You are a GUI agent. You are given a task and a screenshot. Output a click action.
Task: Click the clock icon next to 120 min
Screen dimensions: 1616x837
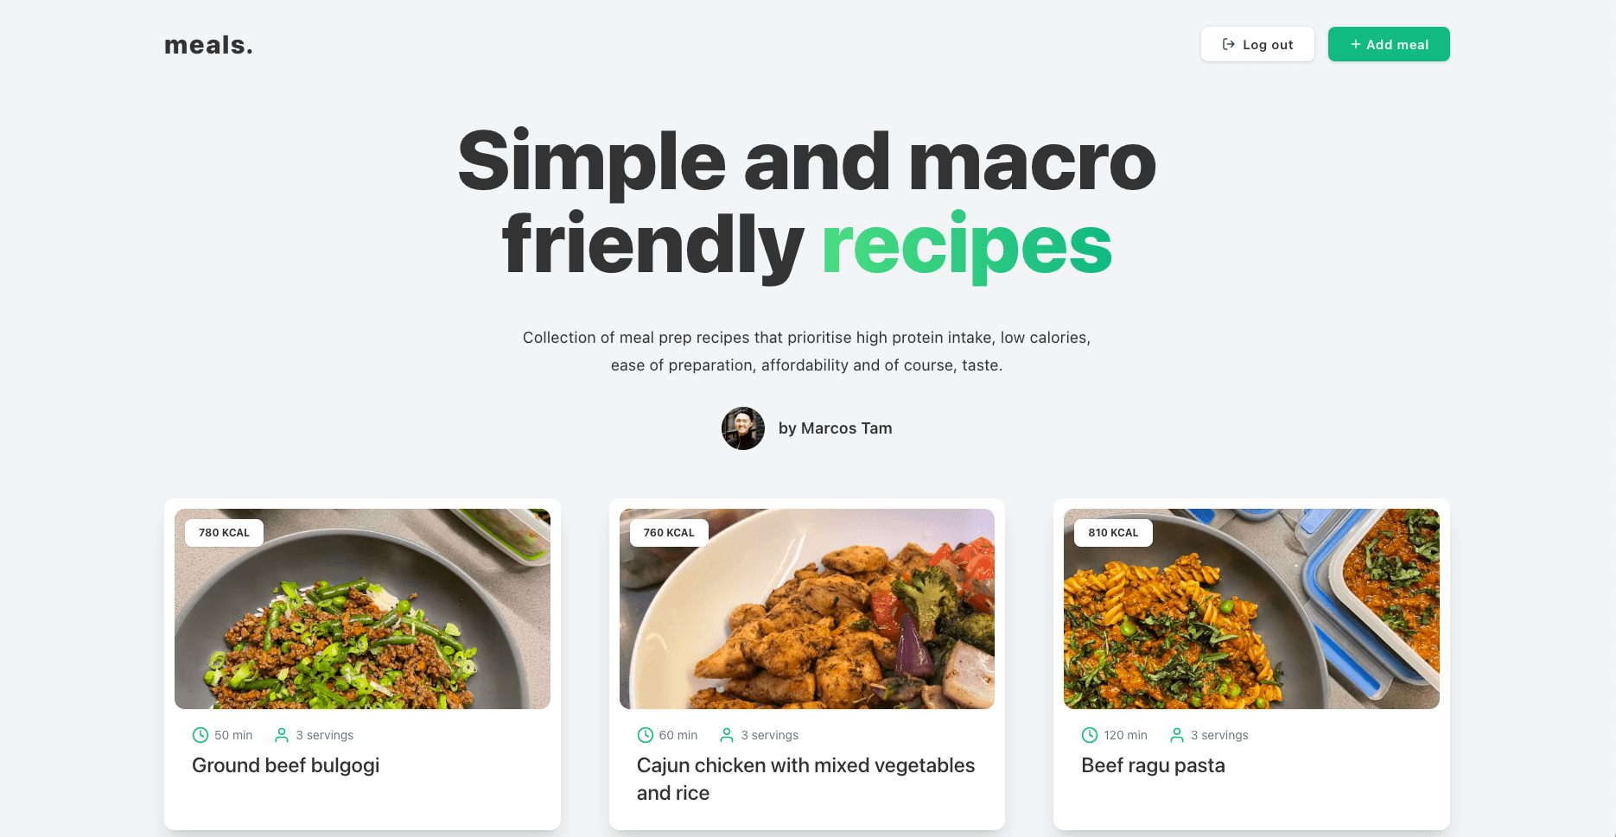point(1090,735)
